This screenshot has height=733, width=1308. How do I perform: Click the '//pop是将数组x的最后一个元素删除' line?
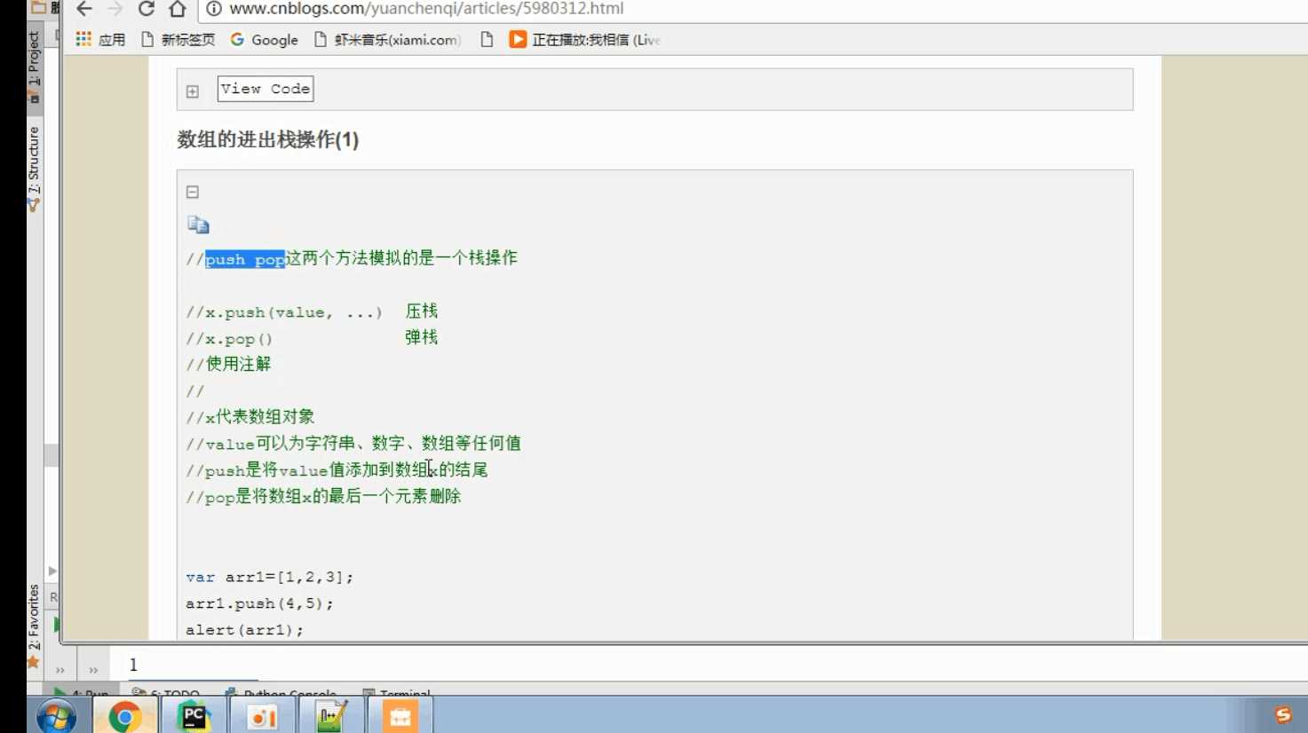click(x=323, y=497)
